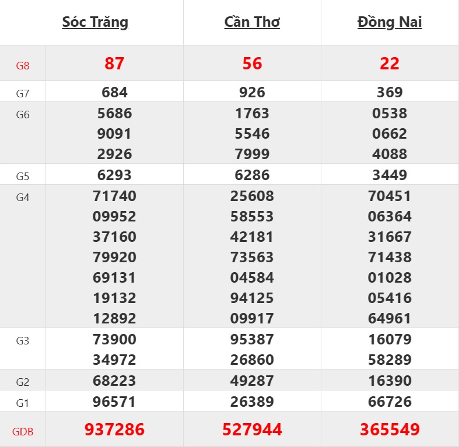The image size is (459, 447).
Task: Open the Cần Thơ province link
Action: click(x=252, y=22)
